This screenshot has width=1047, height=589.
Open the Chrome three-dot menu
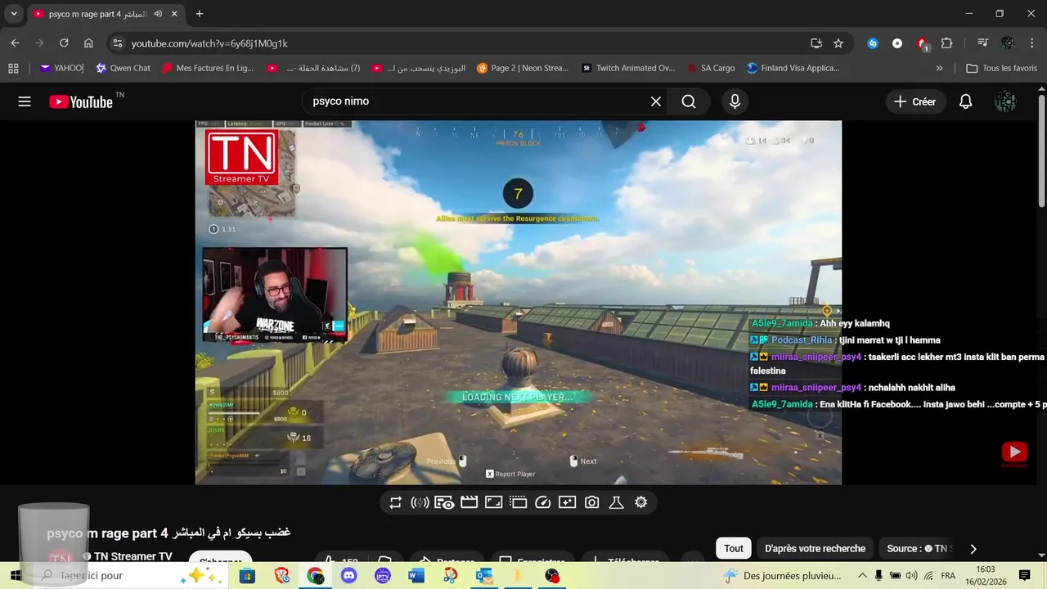(1031, 43)
